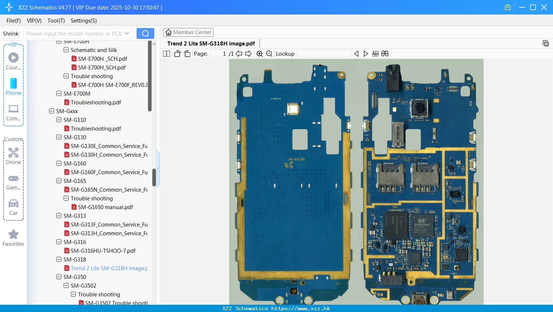
Task: Collapse Schematic and Silk folder
Action: pos(66,50)
